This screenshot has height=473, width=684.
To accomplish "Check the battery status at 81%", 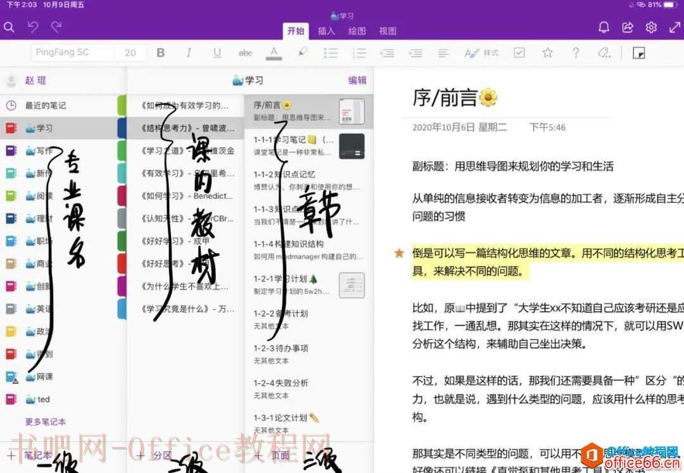I will [662, 5].
